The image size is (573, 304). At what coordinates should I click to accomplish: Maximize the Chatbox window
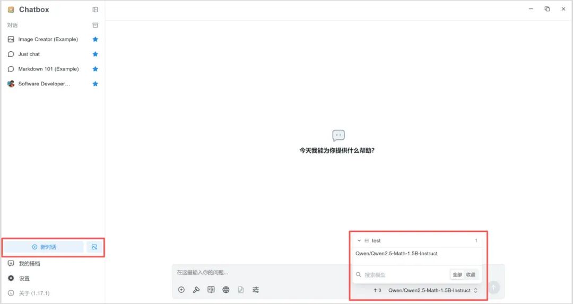pos(547,9)
